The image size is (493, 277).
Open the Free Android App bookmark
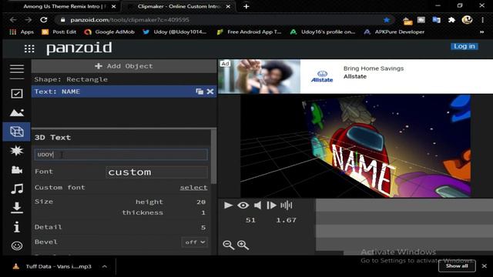[x=249, y=32]
